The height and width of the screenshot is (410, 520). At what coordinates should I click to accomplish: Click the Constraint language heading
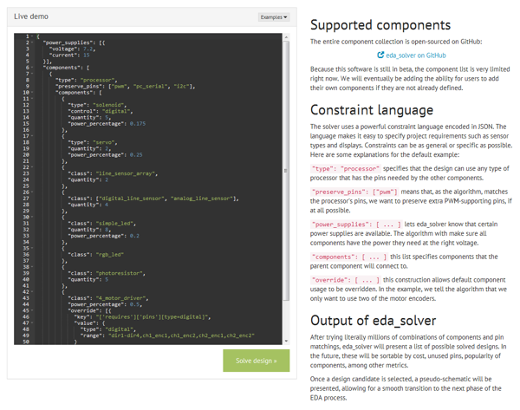(x=372, y=110)
